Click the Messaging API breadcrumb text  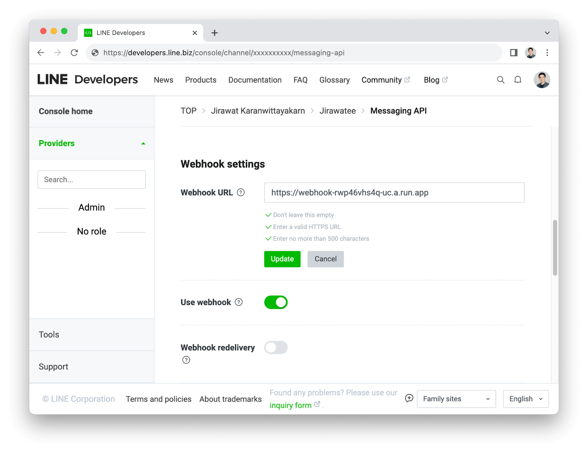(x=398, y=111)
